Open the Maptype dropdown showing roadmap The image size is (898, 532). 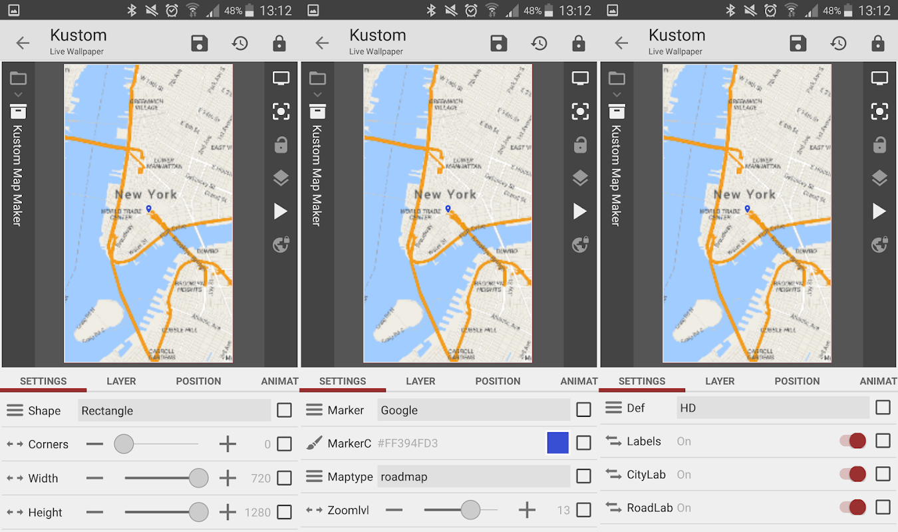click(474, 476)
